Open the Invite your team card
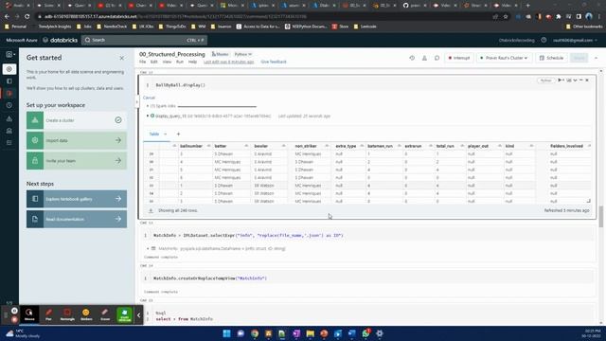 pyautogui.click(x=77, y=160)
